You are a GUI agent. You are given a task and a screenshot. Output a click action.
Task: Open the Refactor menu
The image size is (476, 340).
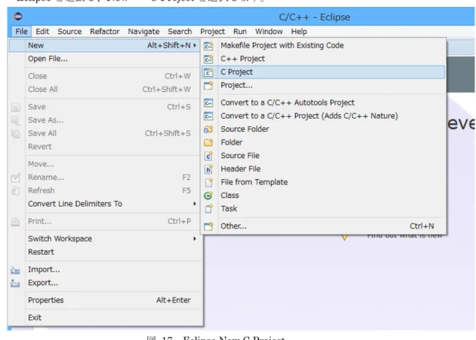coord(105,32)
